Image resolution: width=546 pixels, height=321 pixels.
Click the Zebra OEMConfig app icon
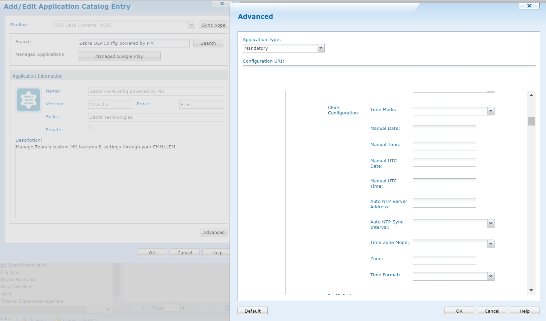pos(29,100)
